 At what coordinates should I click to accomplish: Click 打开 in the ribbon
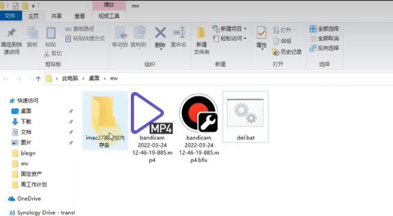tap(284, 30)
